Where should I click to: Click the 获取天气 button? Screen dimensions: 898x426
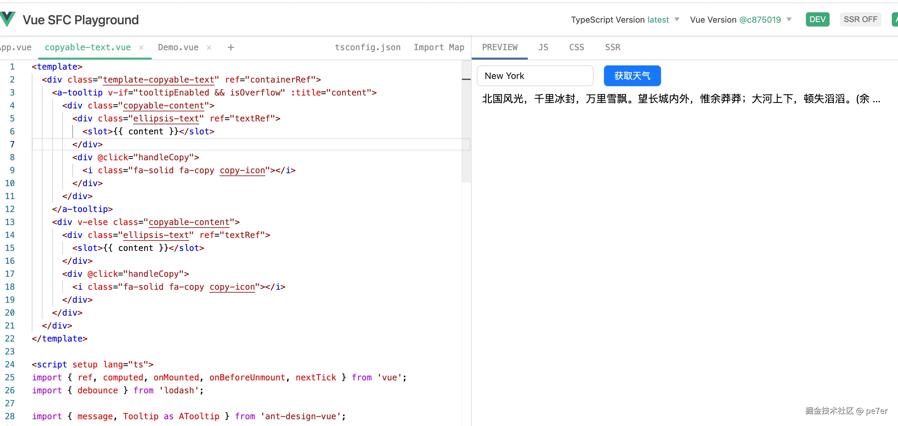[x=632, y=76]
